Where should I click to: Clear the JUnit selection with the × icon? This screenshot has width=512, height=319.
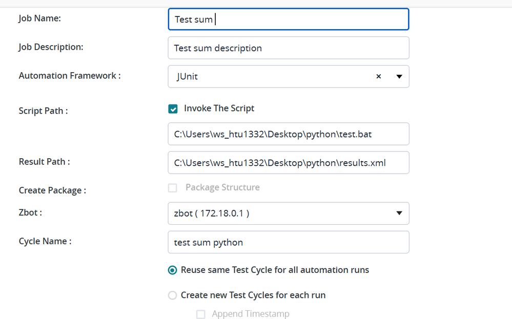pyautogui.click(x=379, y=76)
